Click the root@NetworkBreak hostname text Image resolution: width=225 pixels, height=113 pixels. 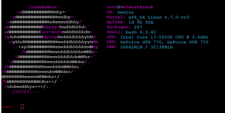click(130, 7)
